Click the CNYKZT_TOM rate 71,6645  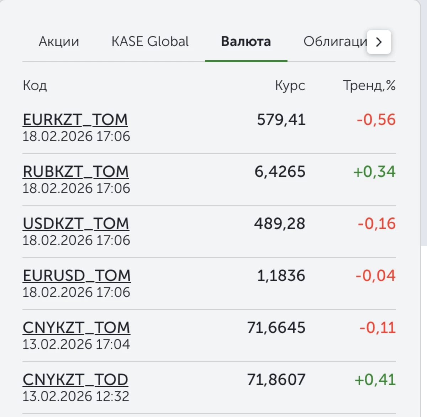(x=276, y=327)
